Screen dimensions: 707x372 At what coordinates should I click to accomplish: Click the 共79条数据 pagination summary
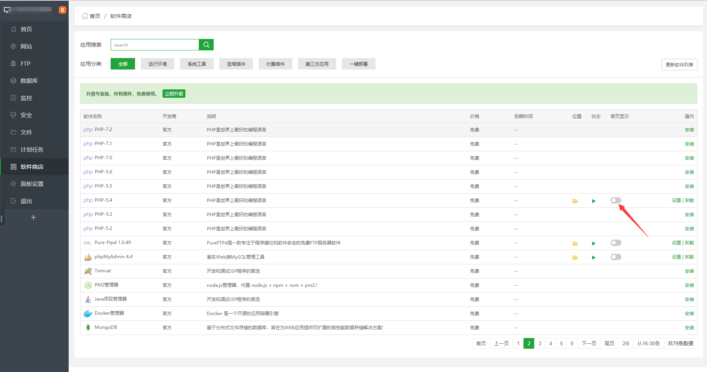tap(680, 343)
